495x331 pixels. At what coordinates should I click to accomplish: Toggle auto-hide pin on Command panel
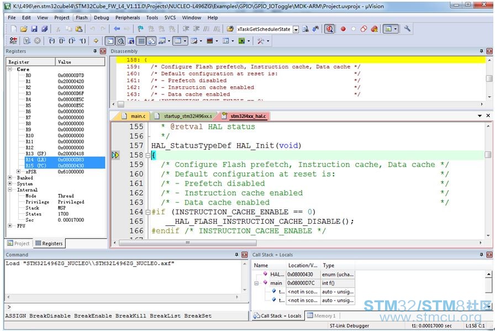coord(236,255)
